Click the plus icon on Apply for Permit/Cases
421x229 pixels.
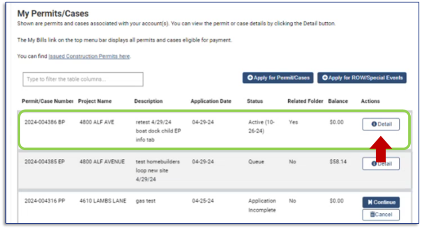pos(250,78)
